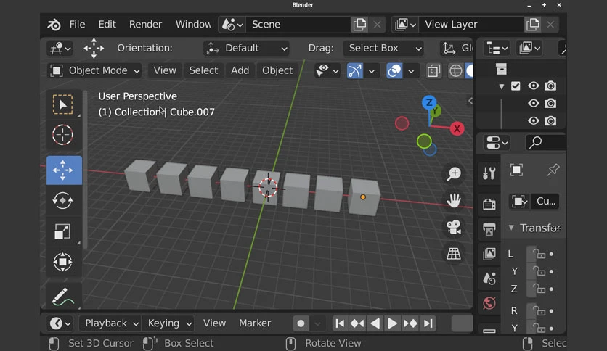Toggle render camera icon of second outliner row

(x=550, y=103)
